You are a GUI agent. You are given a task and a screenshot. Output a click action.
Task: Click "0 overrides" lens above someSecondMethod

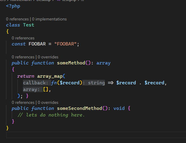tap(48, 102)
